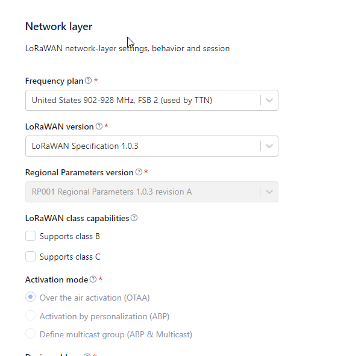The image size is (361, 356).
Task: Expand Frequency plan dropdown chevron
Action: pyautogui.click(x=269, y=101)
